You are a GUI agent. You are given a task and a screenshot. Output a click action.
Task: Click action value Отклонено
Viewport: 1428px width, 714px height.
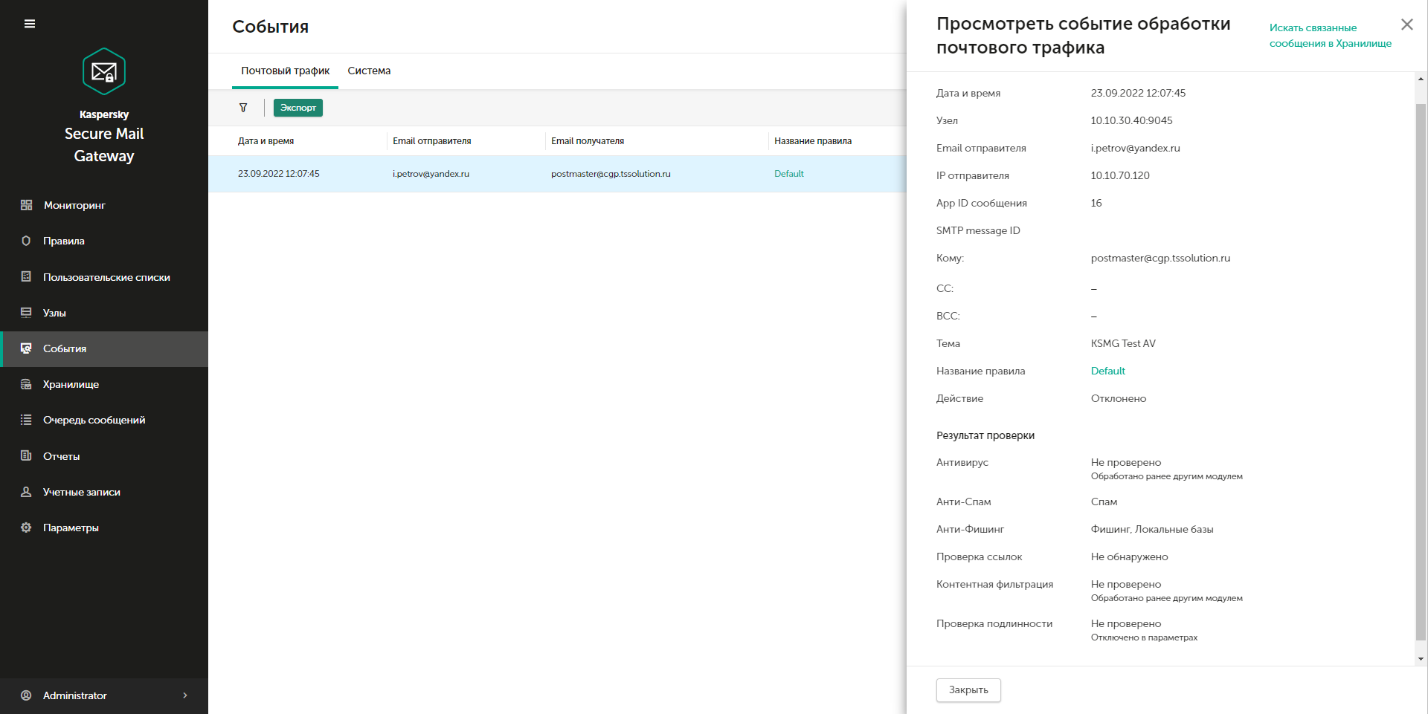point(1118,398)
